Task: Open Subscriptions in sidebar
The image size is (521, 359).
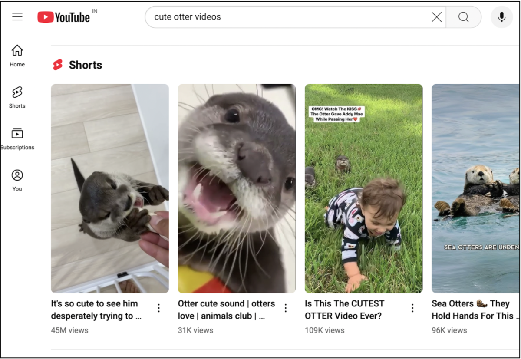Action: click(17, 138)
